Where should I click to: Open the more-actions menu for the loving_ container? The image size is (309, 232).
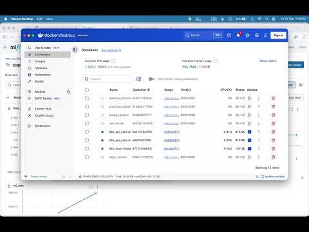259,115
